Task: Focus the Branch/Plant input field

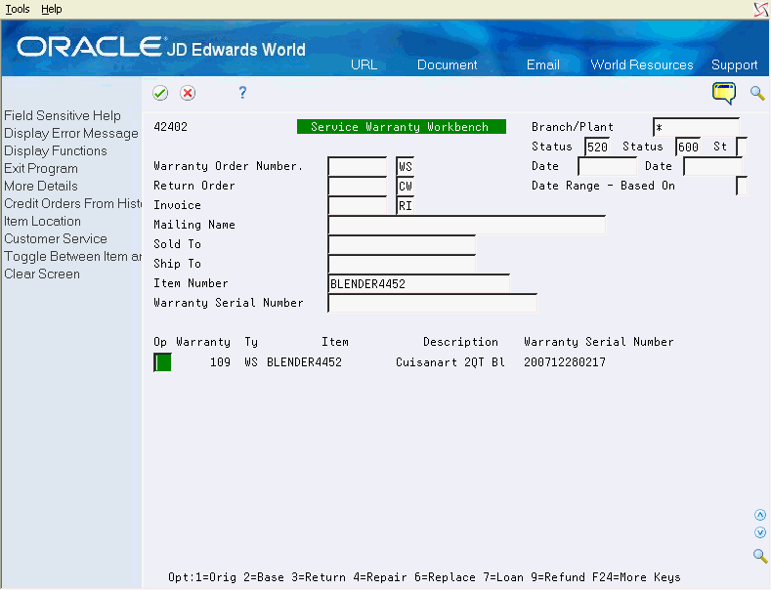Action: [x=697, y=127]
